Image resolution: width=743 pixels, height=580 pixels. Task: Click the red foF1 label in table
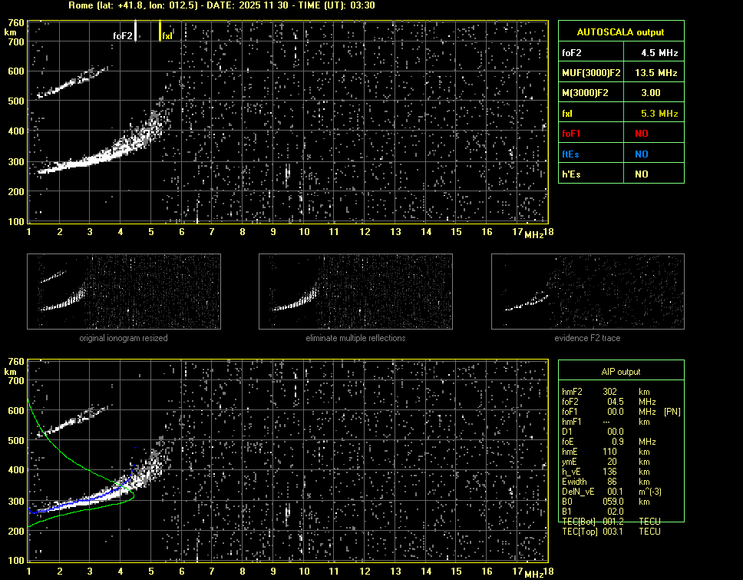pyautogui.click(x=573, y=134)
